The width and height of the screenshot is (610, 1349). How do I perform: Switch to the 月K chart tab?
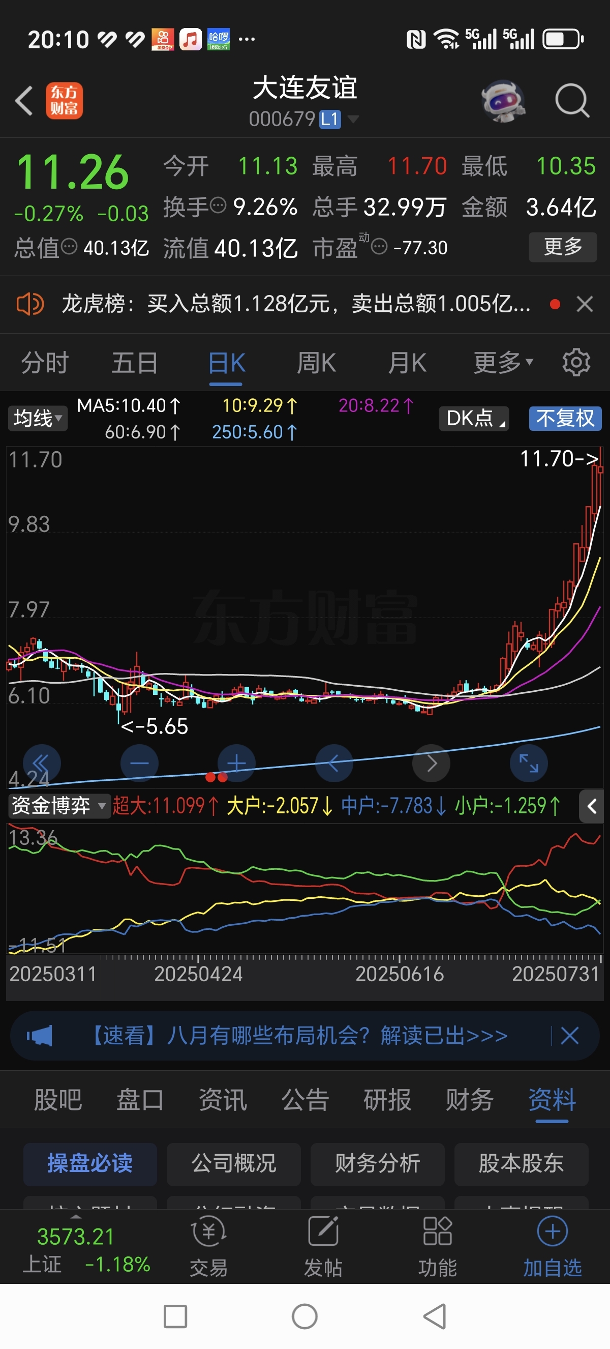tap(407, 363)
